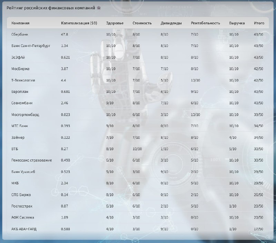The height and width of the screenshot is (243, 276).
Task: Click Мосгорломбард total 39/50
Action: [x=258, y=115]
